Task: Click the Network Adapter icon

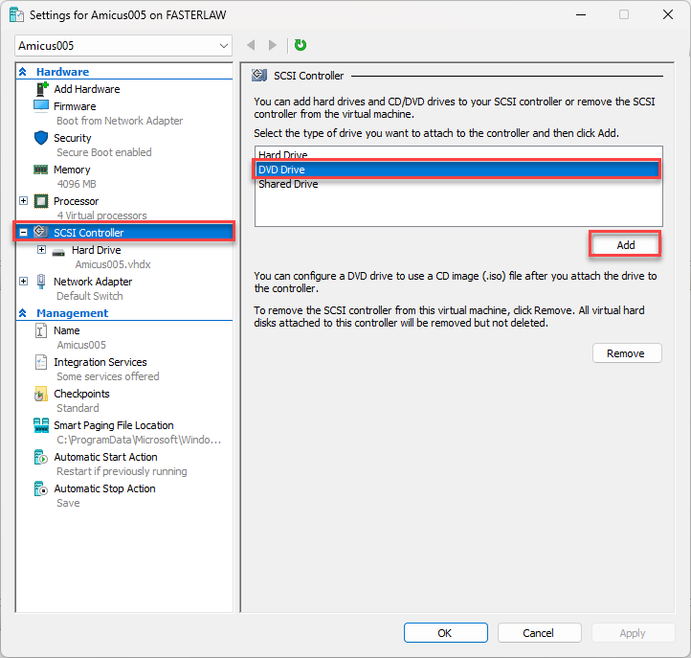Action: pos(41,282)
